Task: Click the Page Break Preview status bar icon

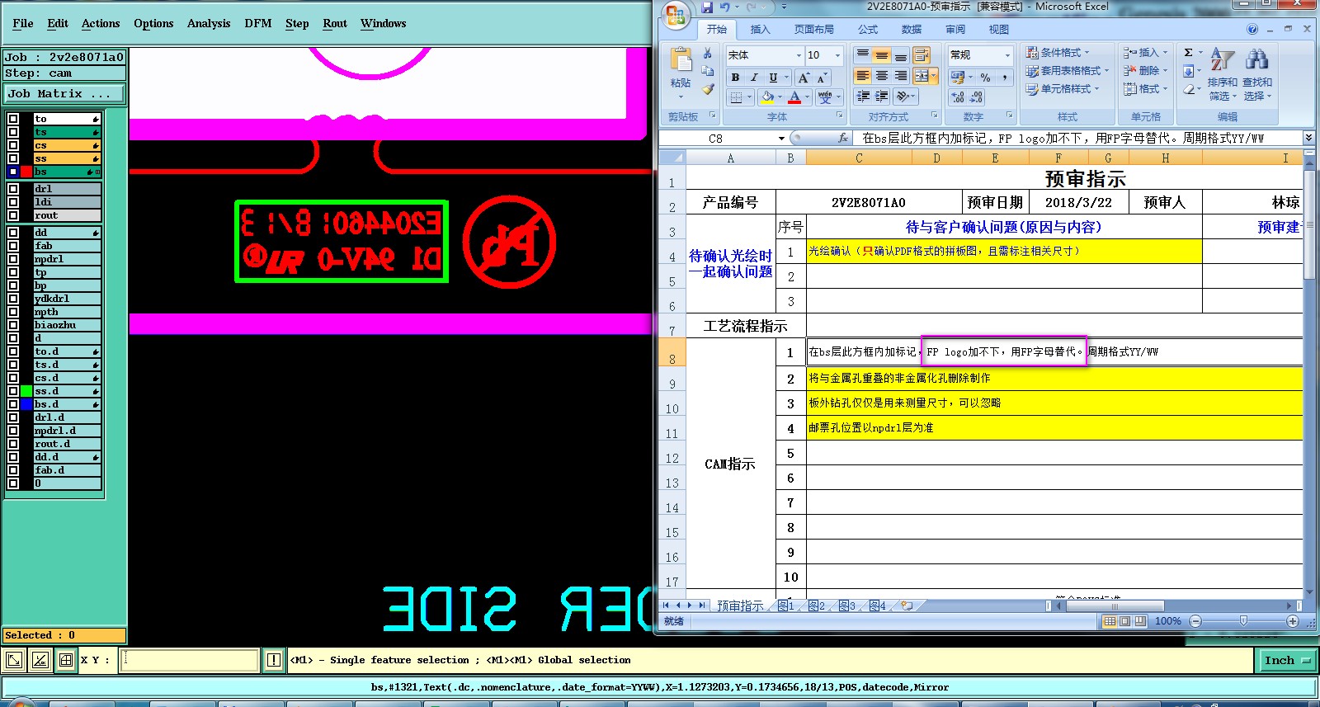Action: 1139,621
